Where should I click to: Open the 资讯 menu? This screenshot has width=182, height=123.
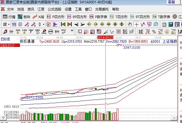click(x=31, y=9)
